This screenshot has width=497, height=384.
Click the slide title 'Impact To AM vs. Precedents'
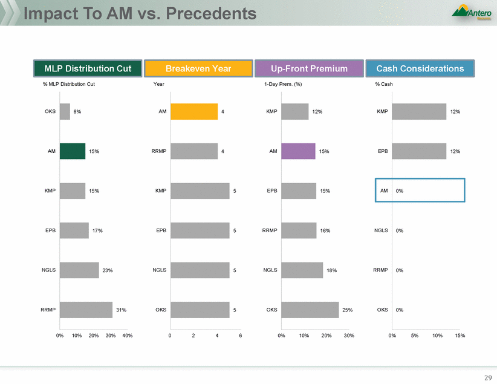click(x=130, y=13)
